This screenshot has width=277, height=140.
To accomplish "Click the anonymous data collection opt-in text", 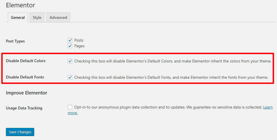I will [168, 107].
